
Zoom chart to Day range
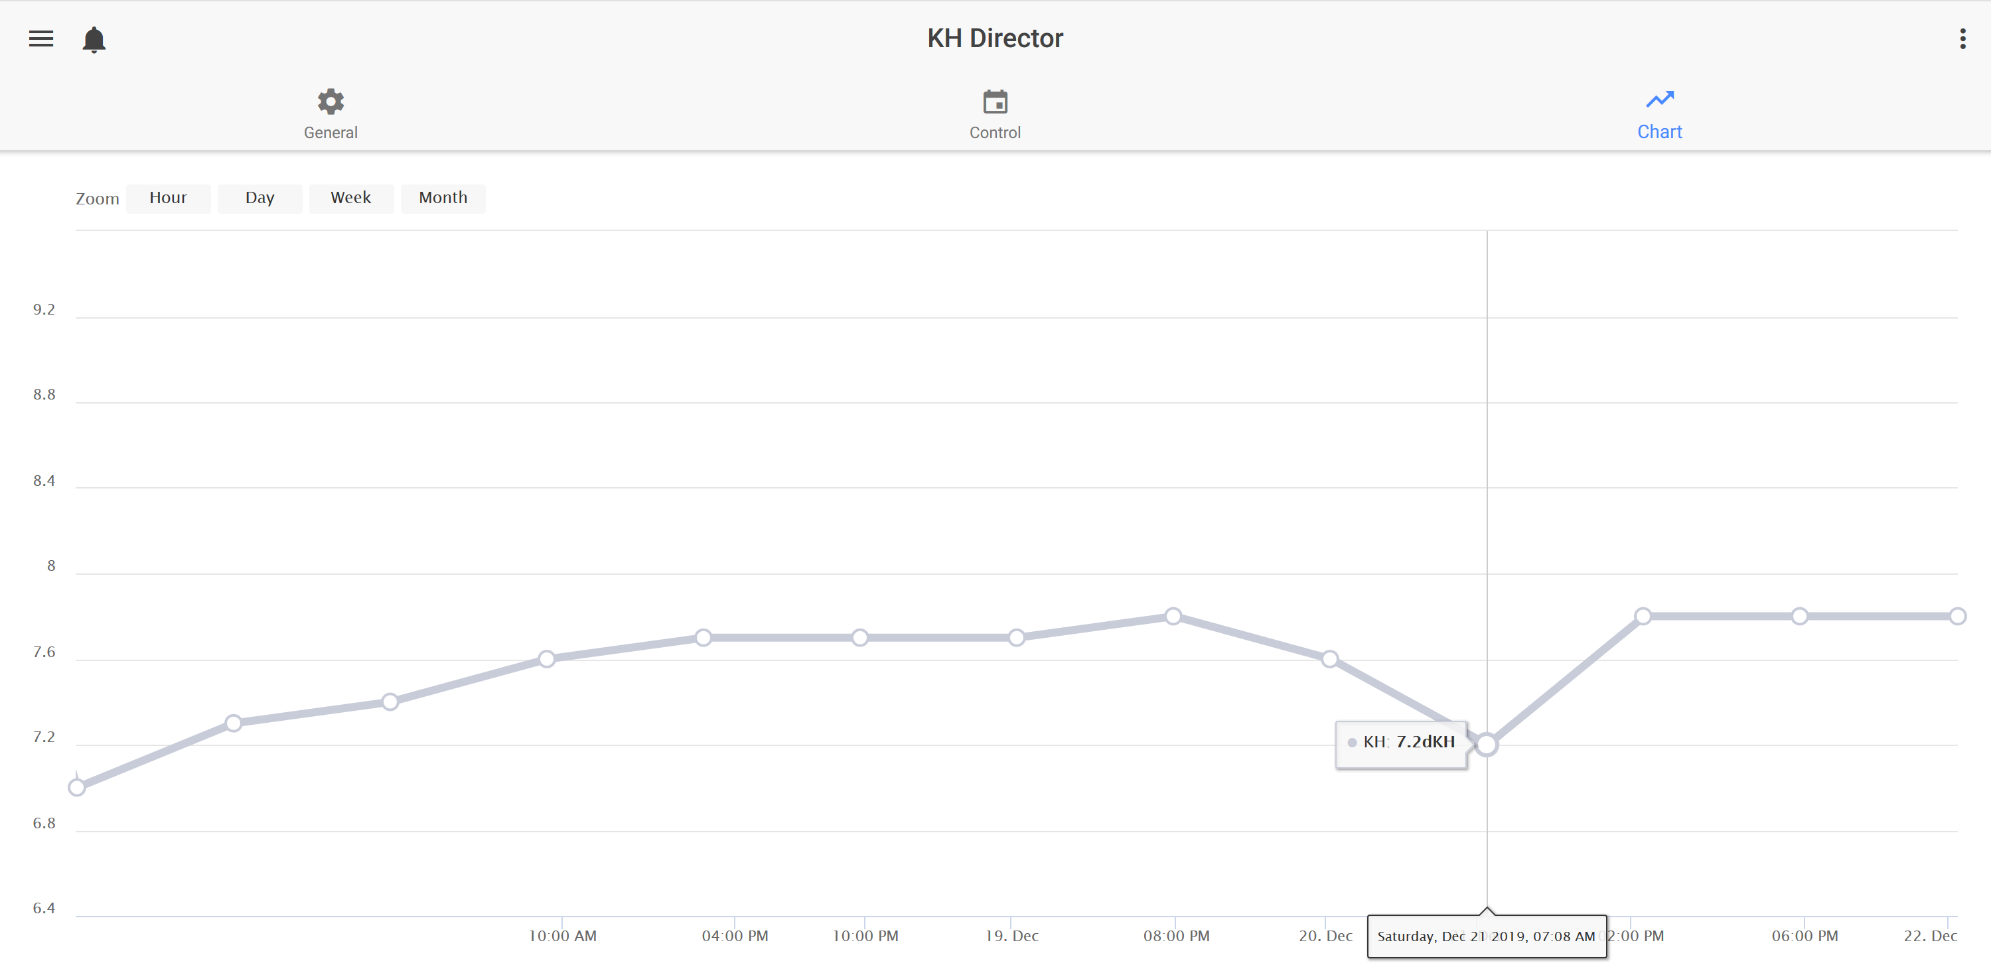point(259,198)
